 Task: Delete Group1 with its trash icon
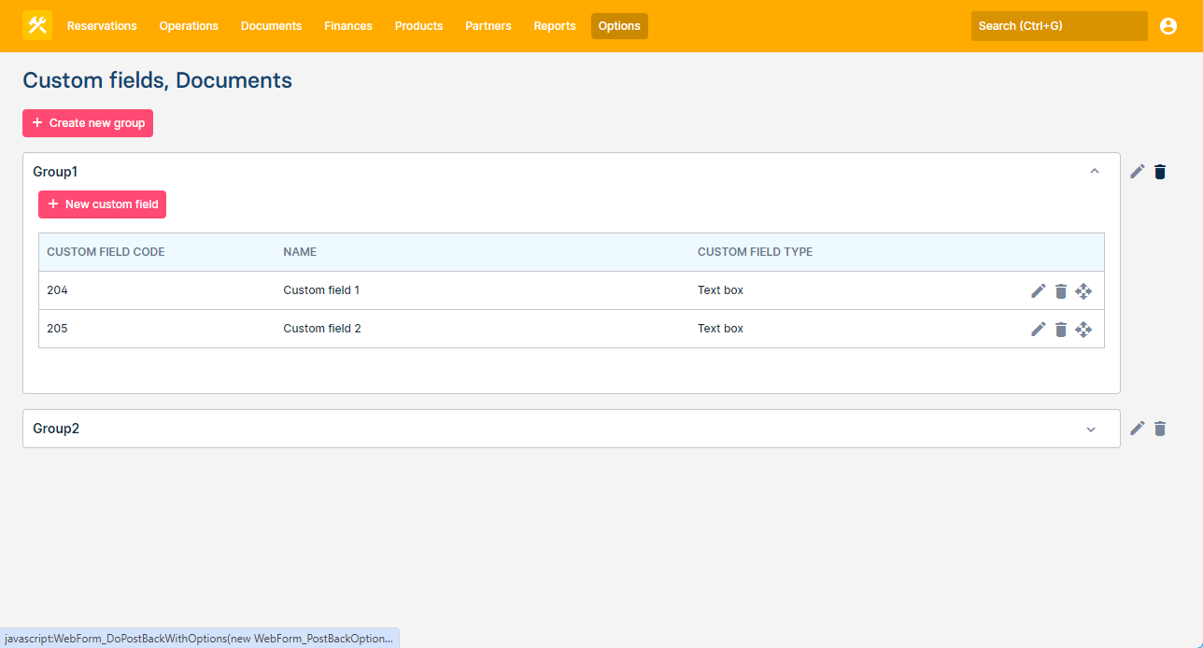[1160, 172]
